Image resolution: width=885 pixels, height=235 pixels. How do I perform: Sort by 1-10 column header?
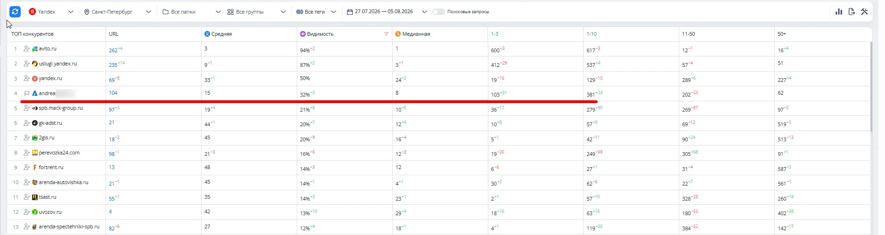click(592, 34)
